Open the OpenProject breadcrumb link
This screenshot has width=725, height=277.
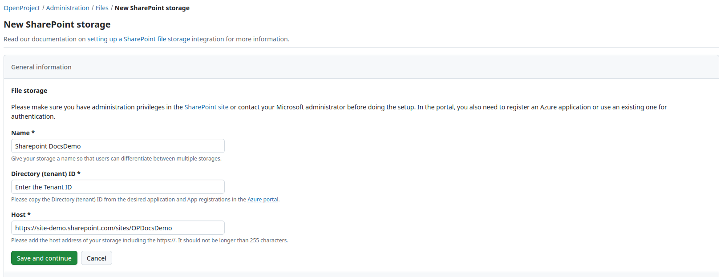(x=22, y=8)
